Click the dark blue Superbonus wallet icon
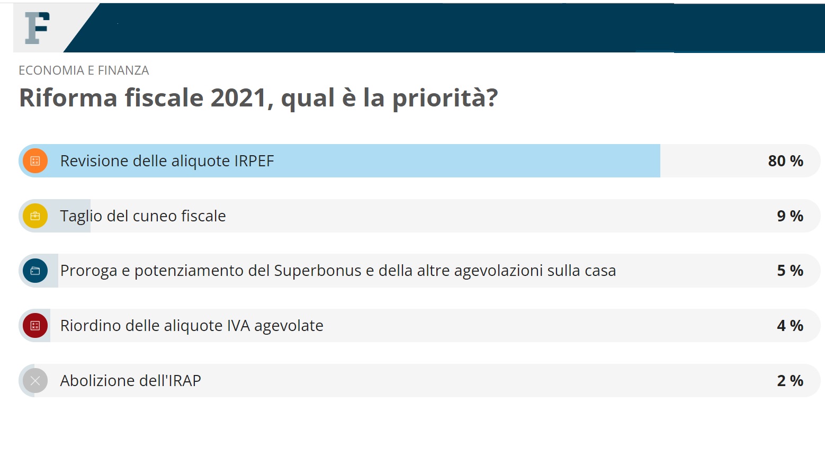This screenshot has width=825, height=465. point(35,271)
